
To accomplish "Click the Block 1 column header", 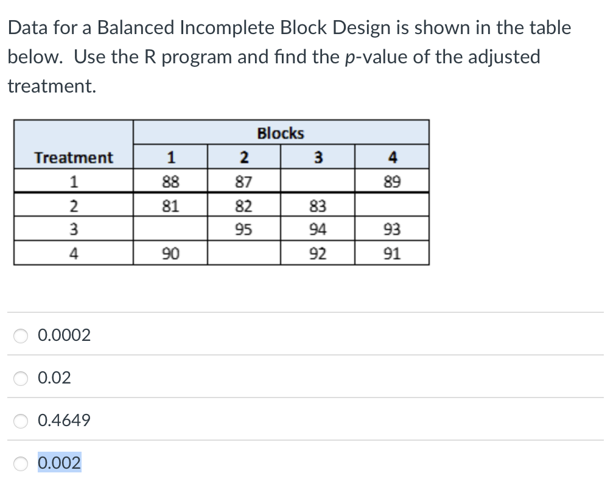I will [x=170, y=156].
